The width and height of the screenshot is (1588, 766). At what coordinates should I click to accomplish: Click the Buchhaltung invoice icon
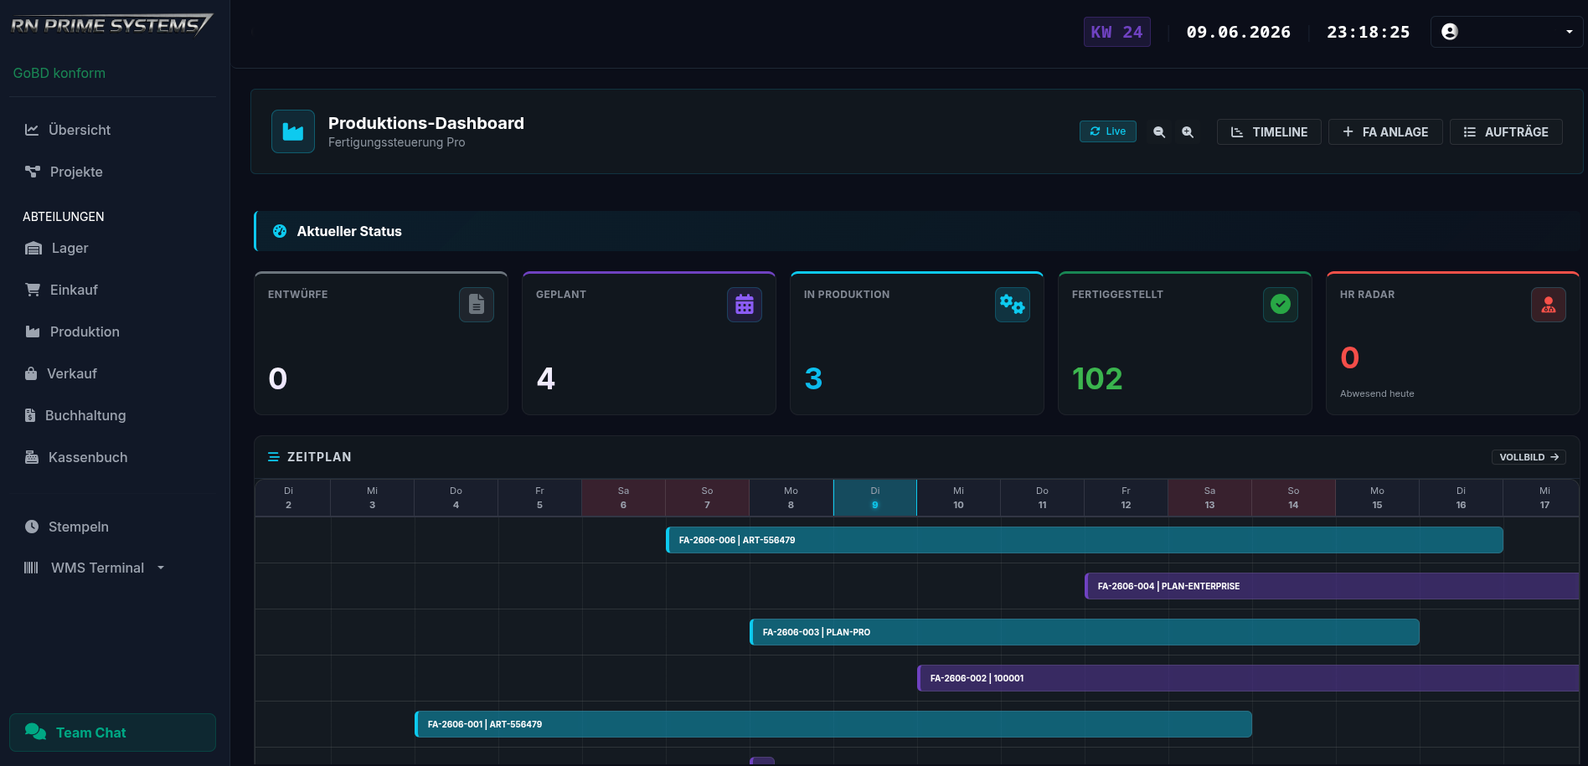(x=30, y=415)
